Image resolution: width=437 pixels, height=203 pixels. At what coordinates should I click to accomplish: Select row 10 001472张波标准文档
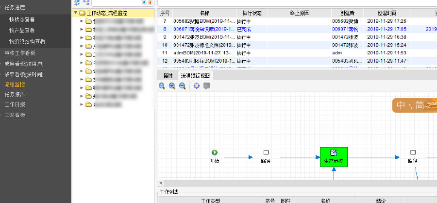[297, 45]
